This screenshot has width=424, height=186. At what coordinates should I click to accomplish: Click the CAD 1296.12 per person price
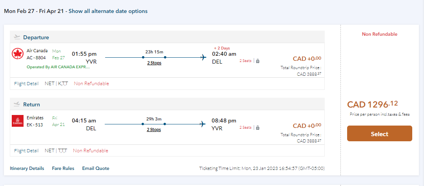point(373,104)
